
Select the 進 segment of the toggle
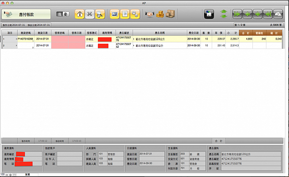pyautogui.click(x=60, y=14)
